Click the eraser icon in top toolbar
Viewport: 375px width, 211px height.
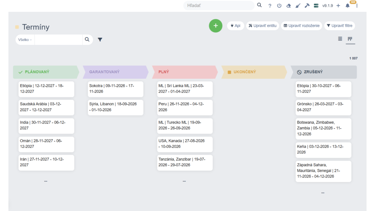click(289, 6)
